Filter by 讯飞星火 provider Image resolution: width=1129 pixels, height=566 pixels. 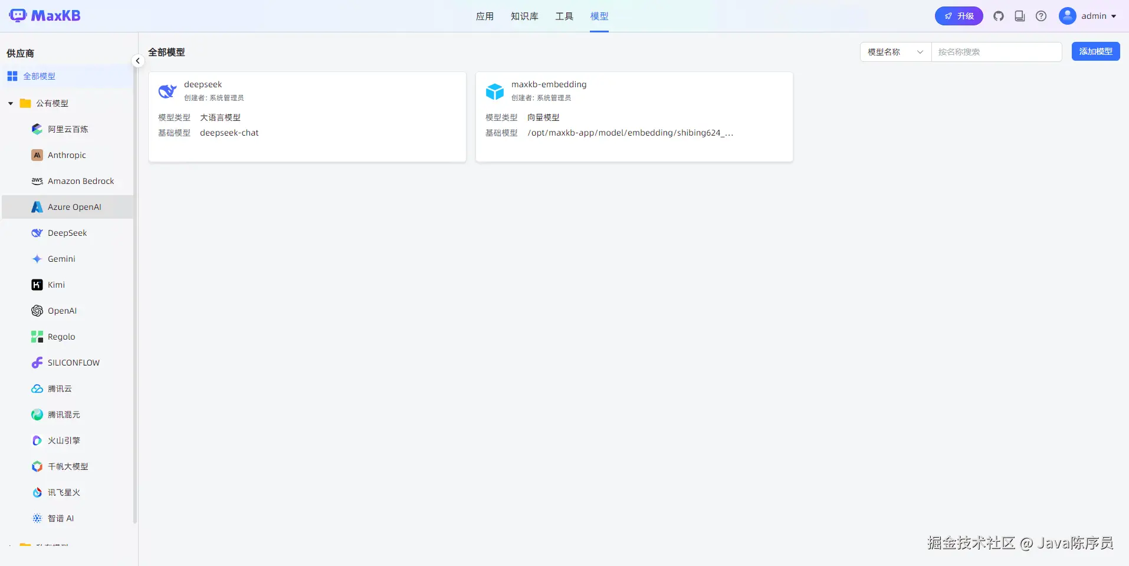(68, 492)
